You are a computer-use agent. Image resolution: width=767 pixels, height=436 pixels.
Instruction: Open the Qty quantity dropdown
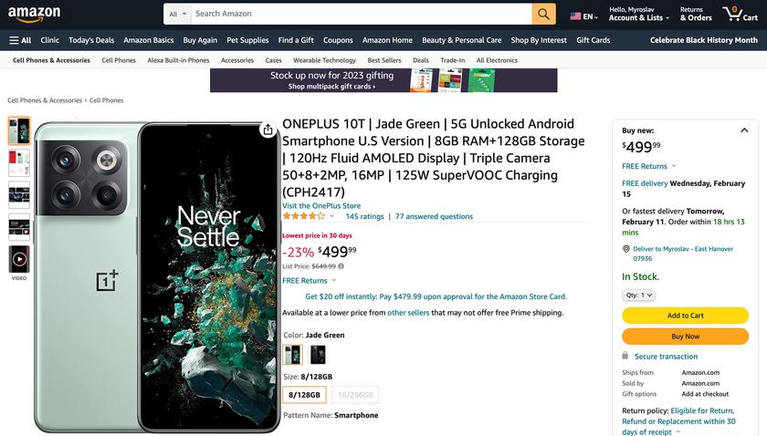pyautogui.click(x=639, y=296)
